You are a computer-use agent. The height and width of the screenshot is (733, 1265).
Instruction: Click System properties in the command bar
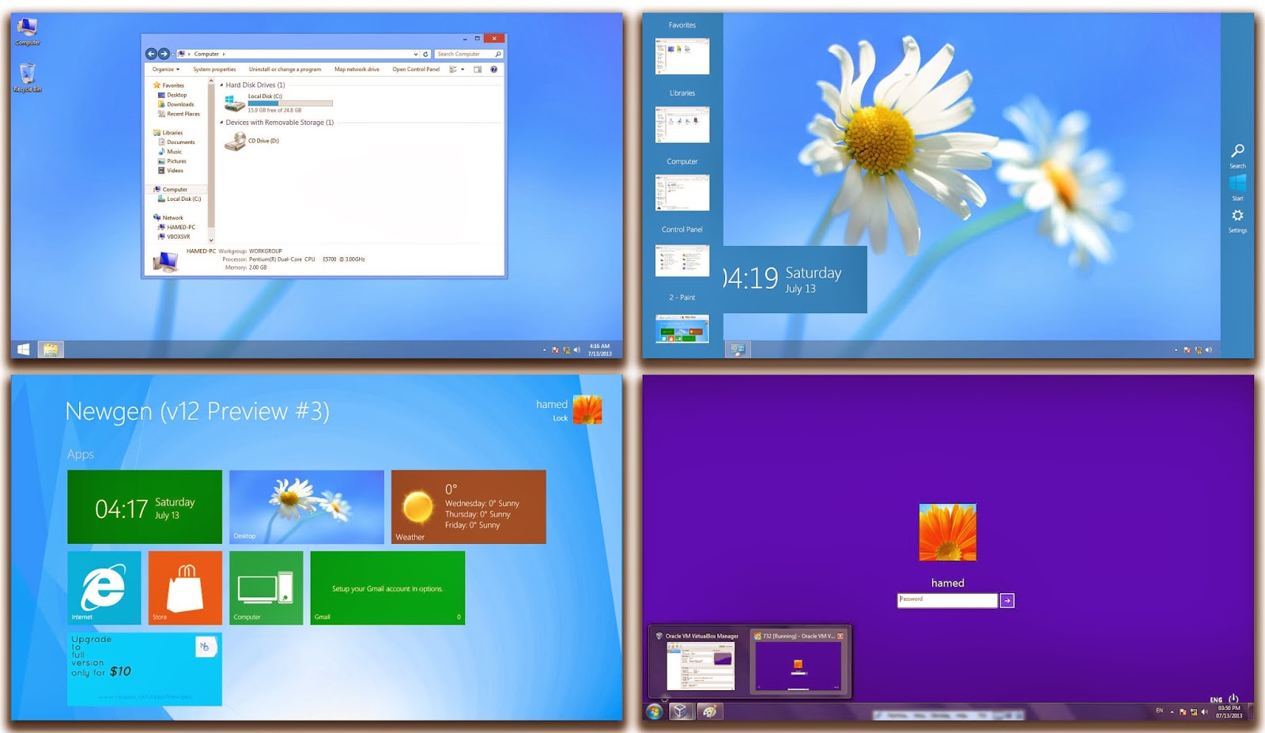coord(215,69)
